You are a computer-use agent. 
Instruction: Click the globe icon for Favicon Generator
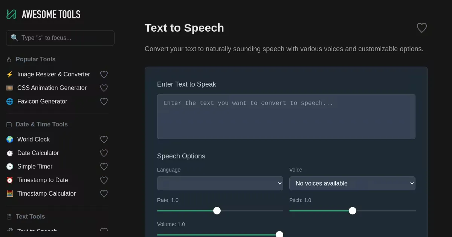point(10,102)
